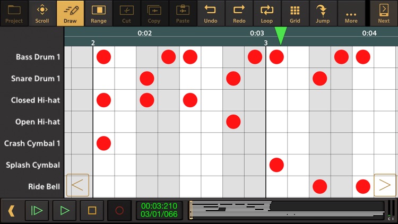Play from the start marker
This screenshot has width=398, height=224.
tap(37, 211)
